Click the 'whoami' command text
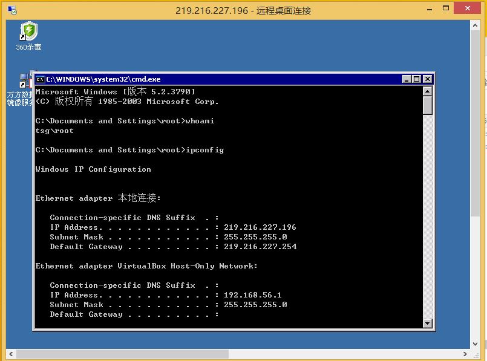This screenshot has width=487, height=361. tap(200, 121)
